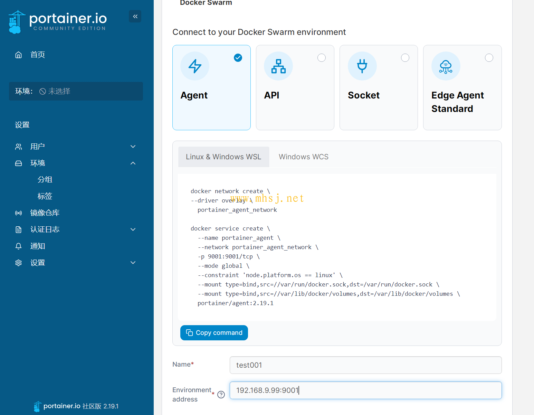Open the 分组 submenu item
Viewport: 534px width, 415px height.
(45, 180)
